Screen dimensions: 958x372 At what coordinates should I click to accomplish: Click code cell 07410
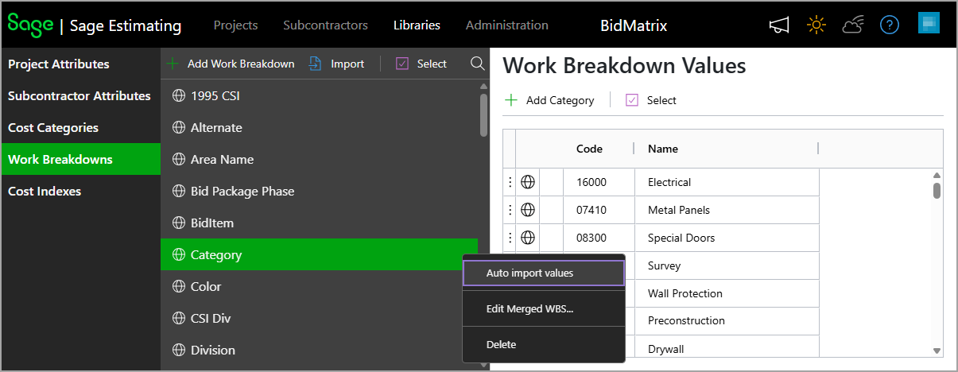pyautogui.click(x=599, y=210)
